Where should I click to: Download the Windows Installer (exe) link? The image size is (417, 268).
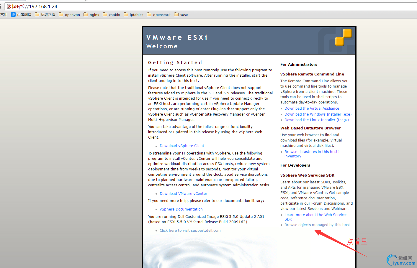click(x=318, y=114)
